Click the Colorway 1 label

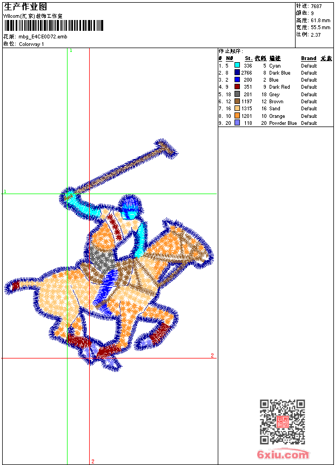click(32, 44)
